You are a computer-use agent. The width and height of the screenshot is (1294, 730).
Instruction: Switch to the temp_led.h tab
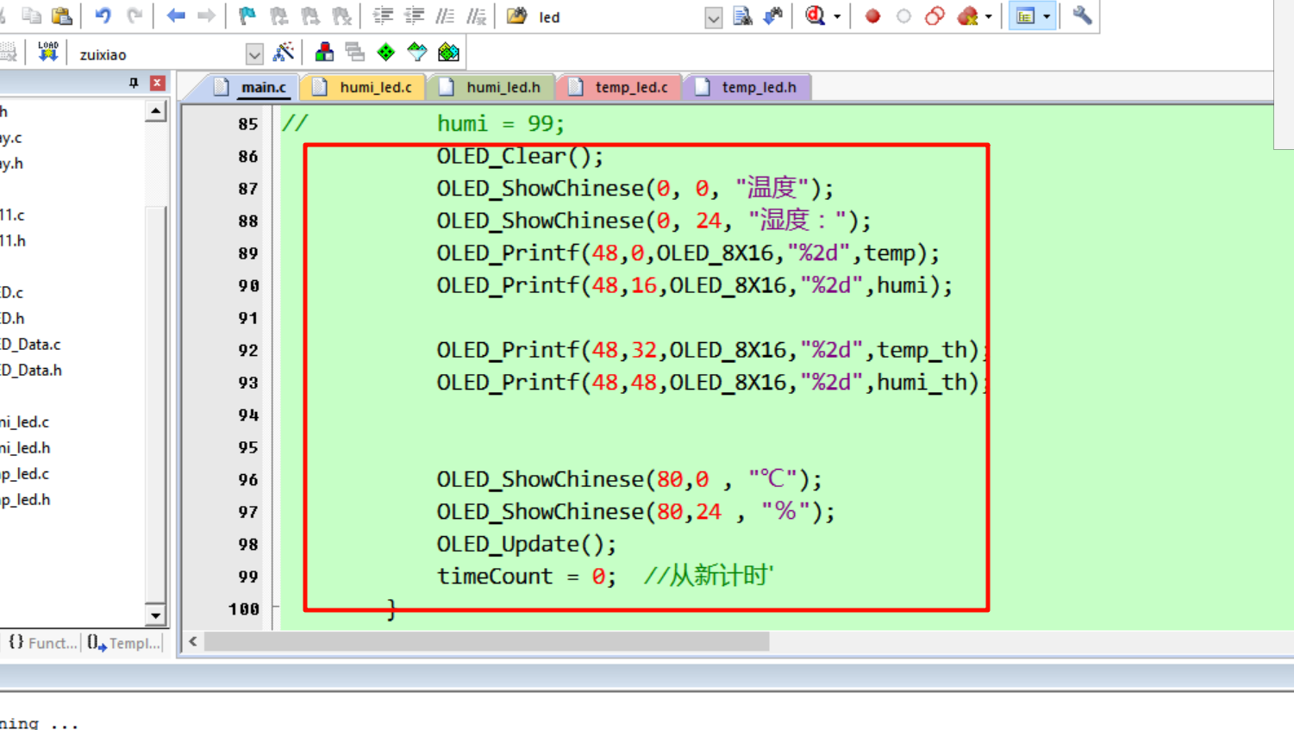click(748, 87)
